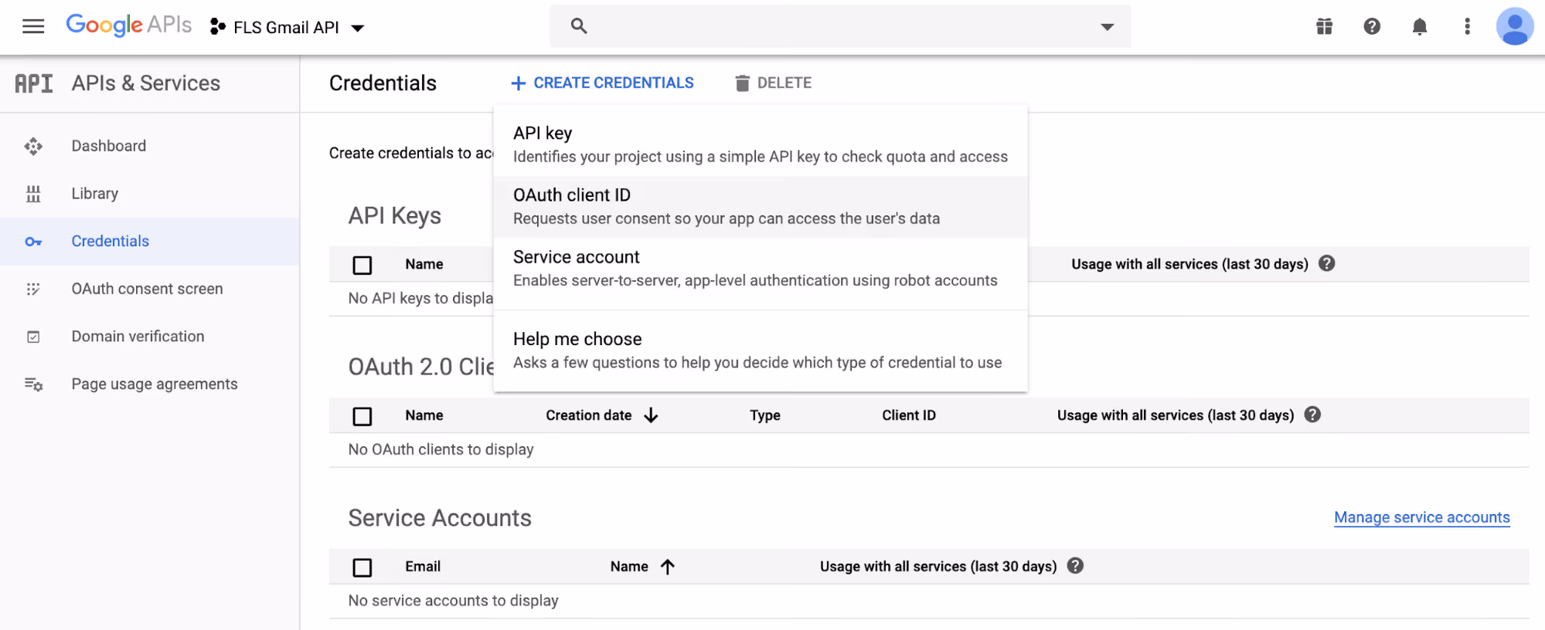
Task: Click the Name header in OAuth clients table
Action: tap(424, 415)
